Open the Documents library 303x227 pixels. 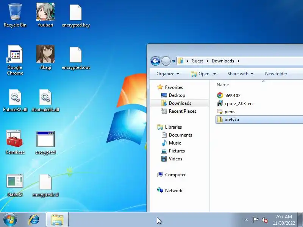coord(176,135)
